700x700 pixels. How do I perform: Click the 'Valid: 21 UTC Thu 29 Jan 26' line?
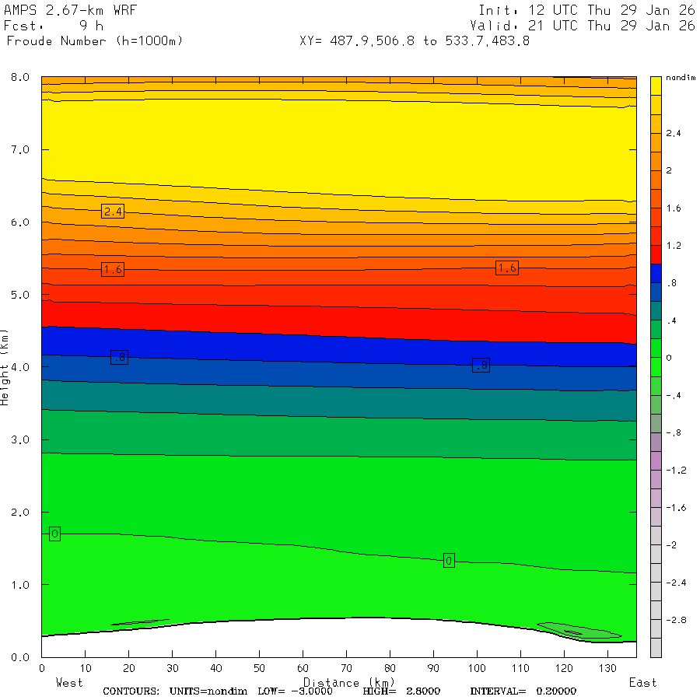[582, 26]
